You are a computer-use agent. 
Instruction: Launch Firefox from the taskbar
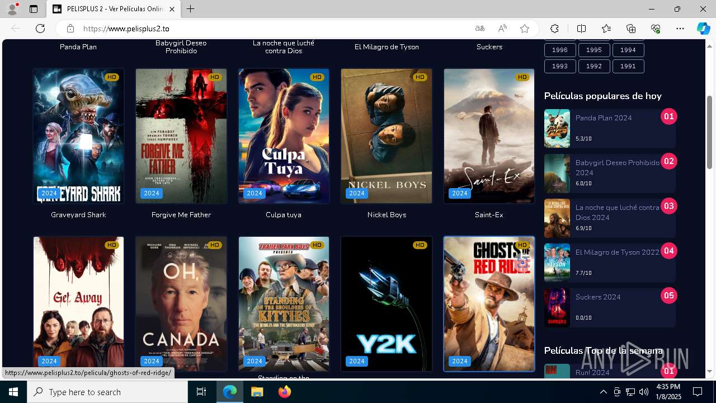click(x=284, y=392)
